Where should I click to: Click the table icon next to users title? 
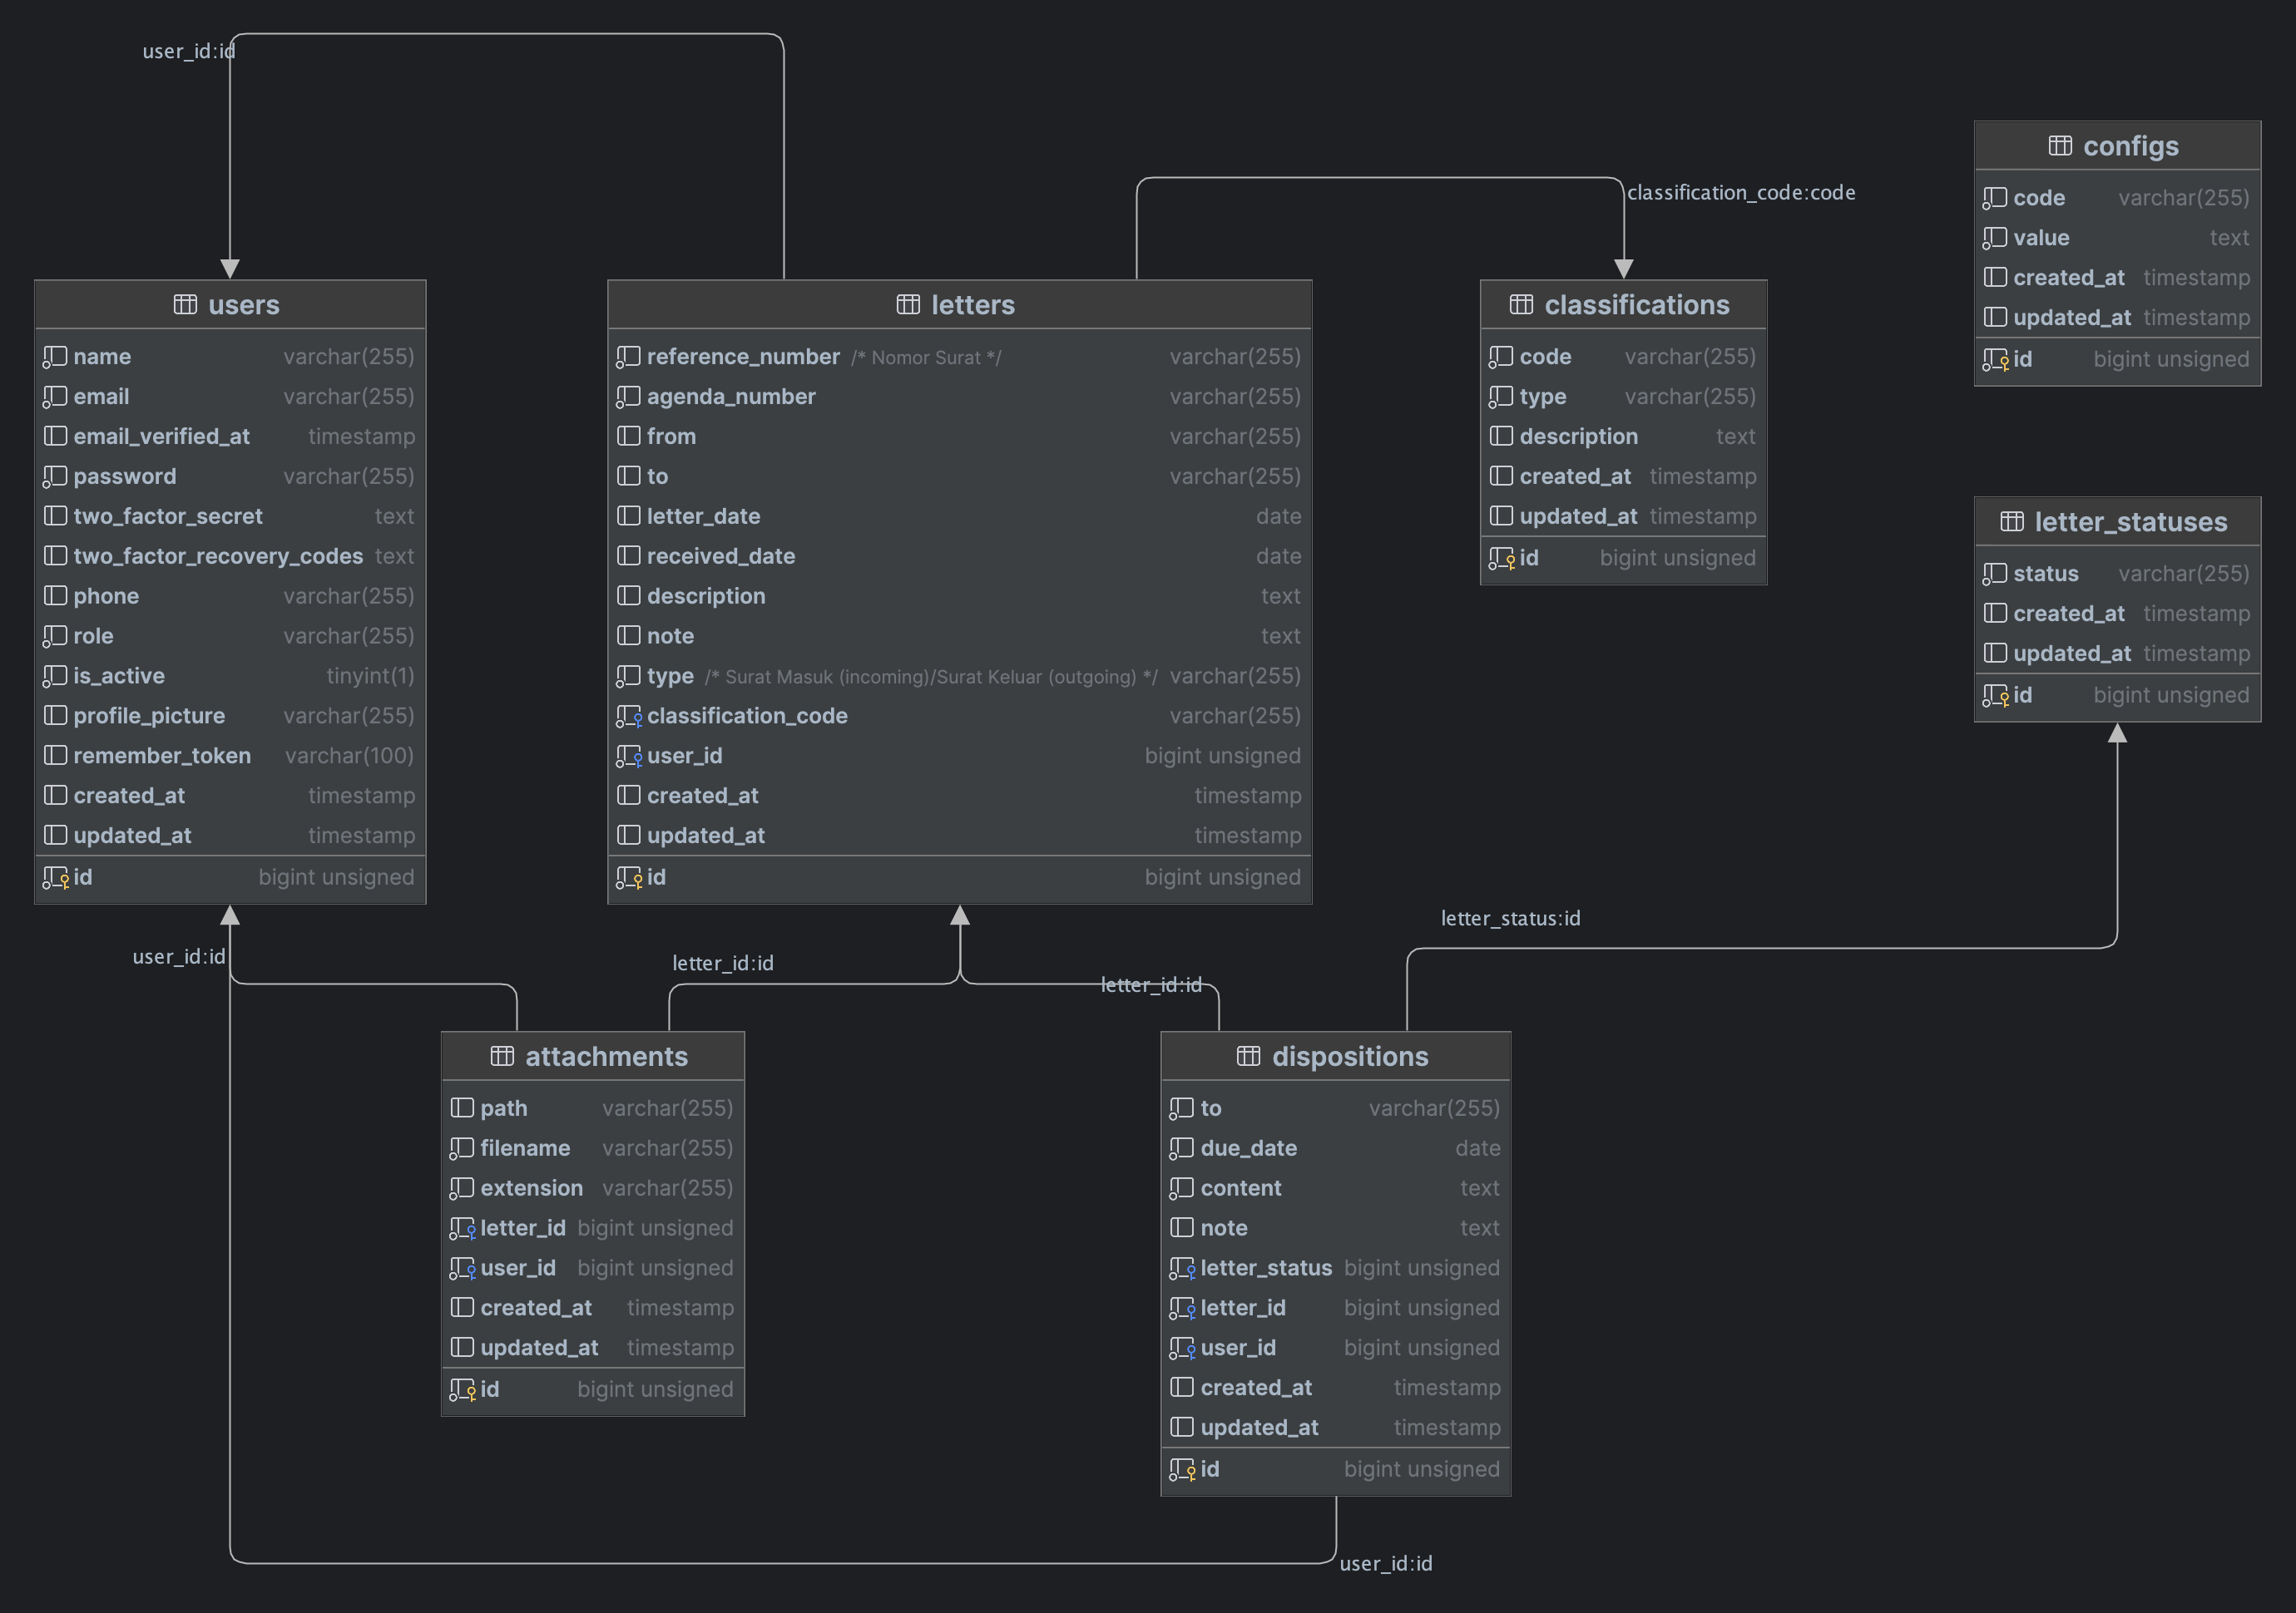coord(185,305)
